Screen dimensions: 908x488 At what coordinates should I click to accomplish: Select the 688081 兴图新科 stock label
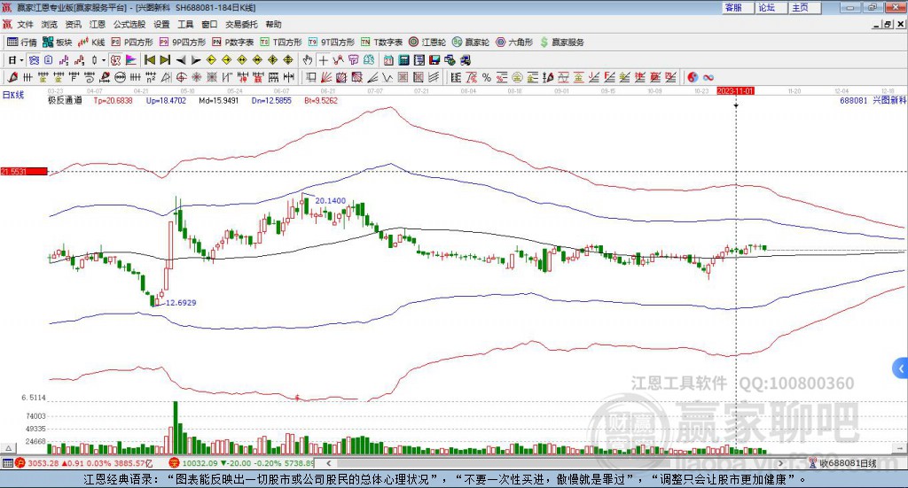873,101
